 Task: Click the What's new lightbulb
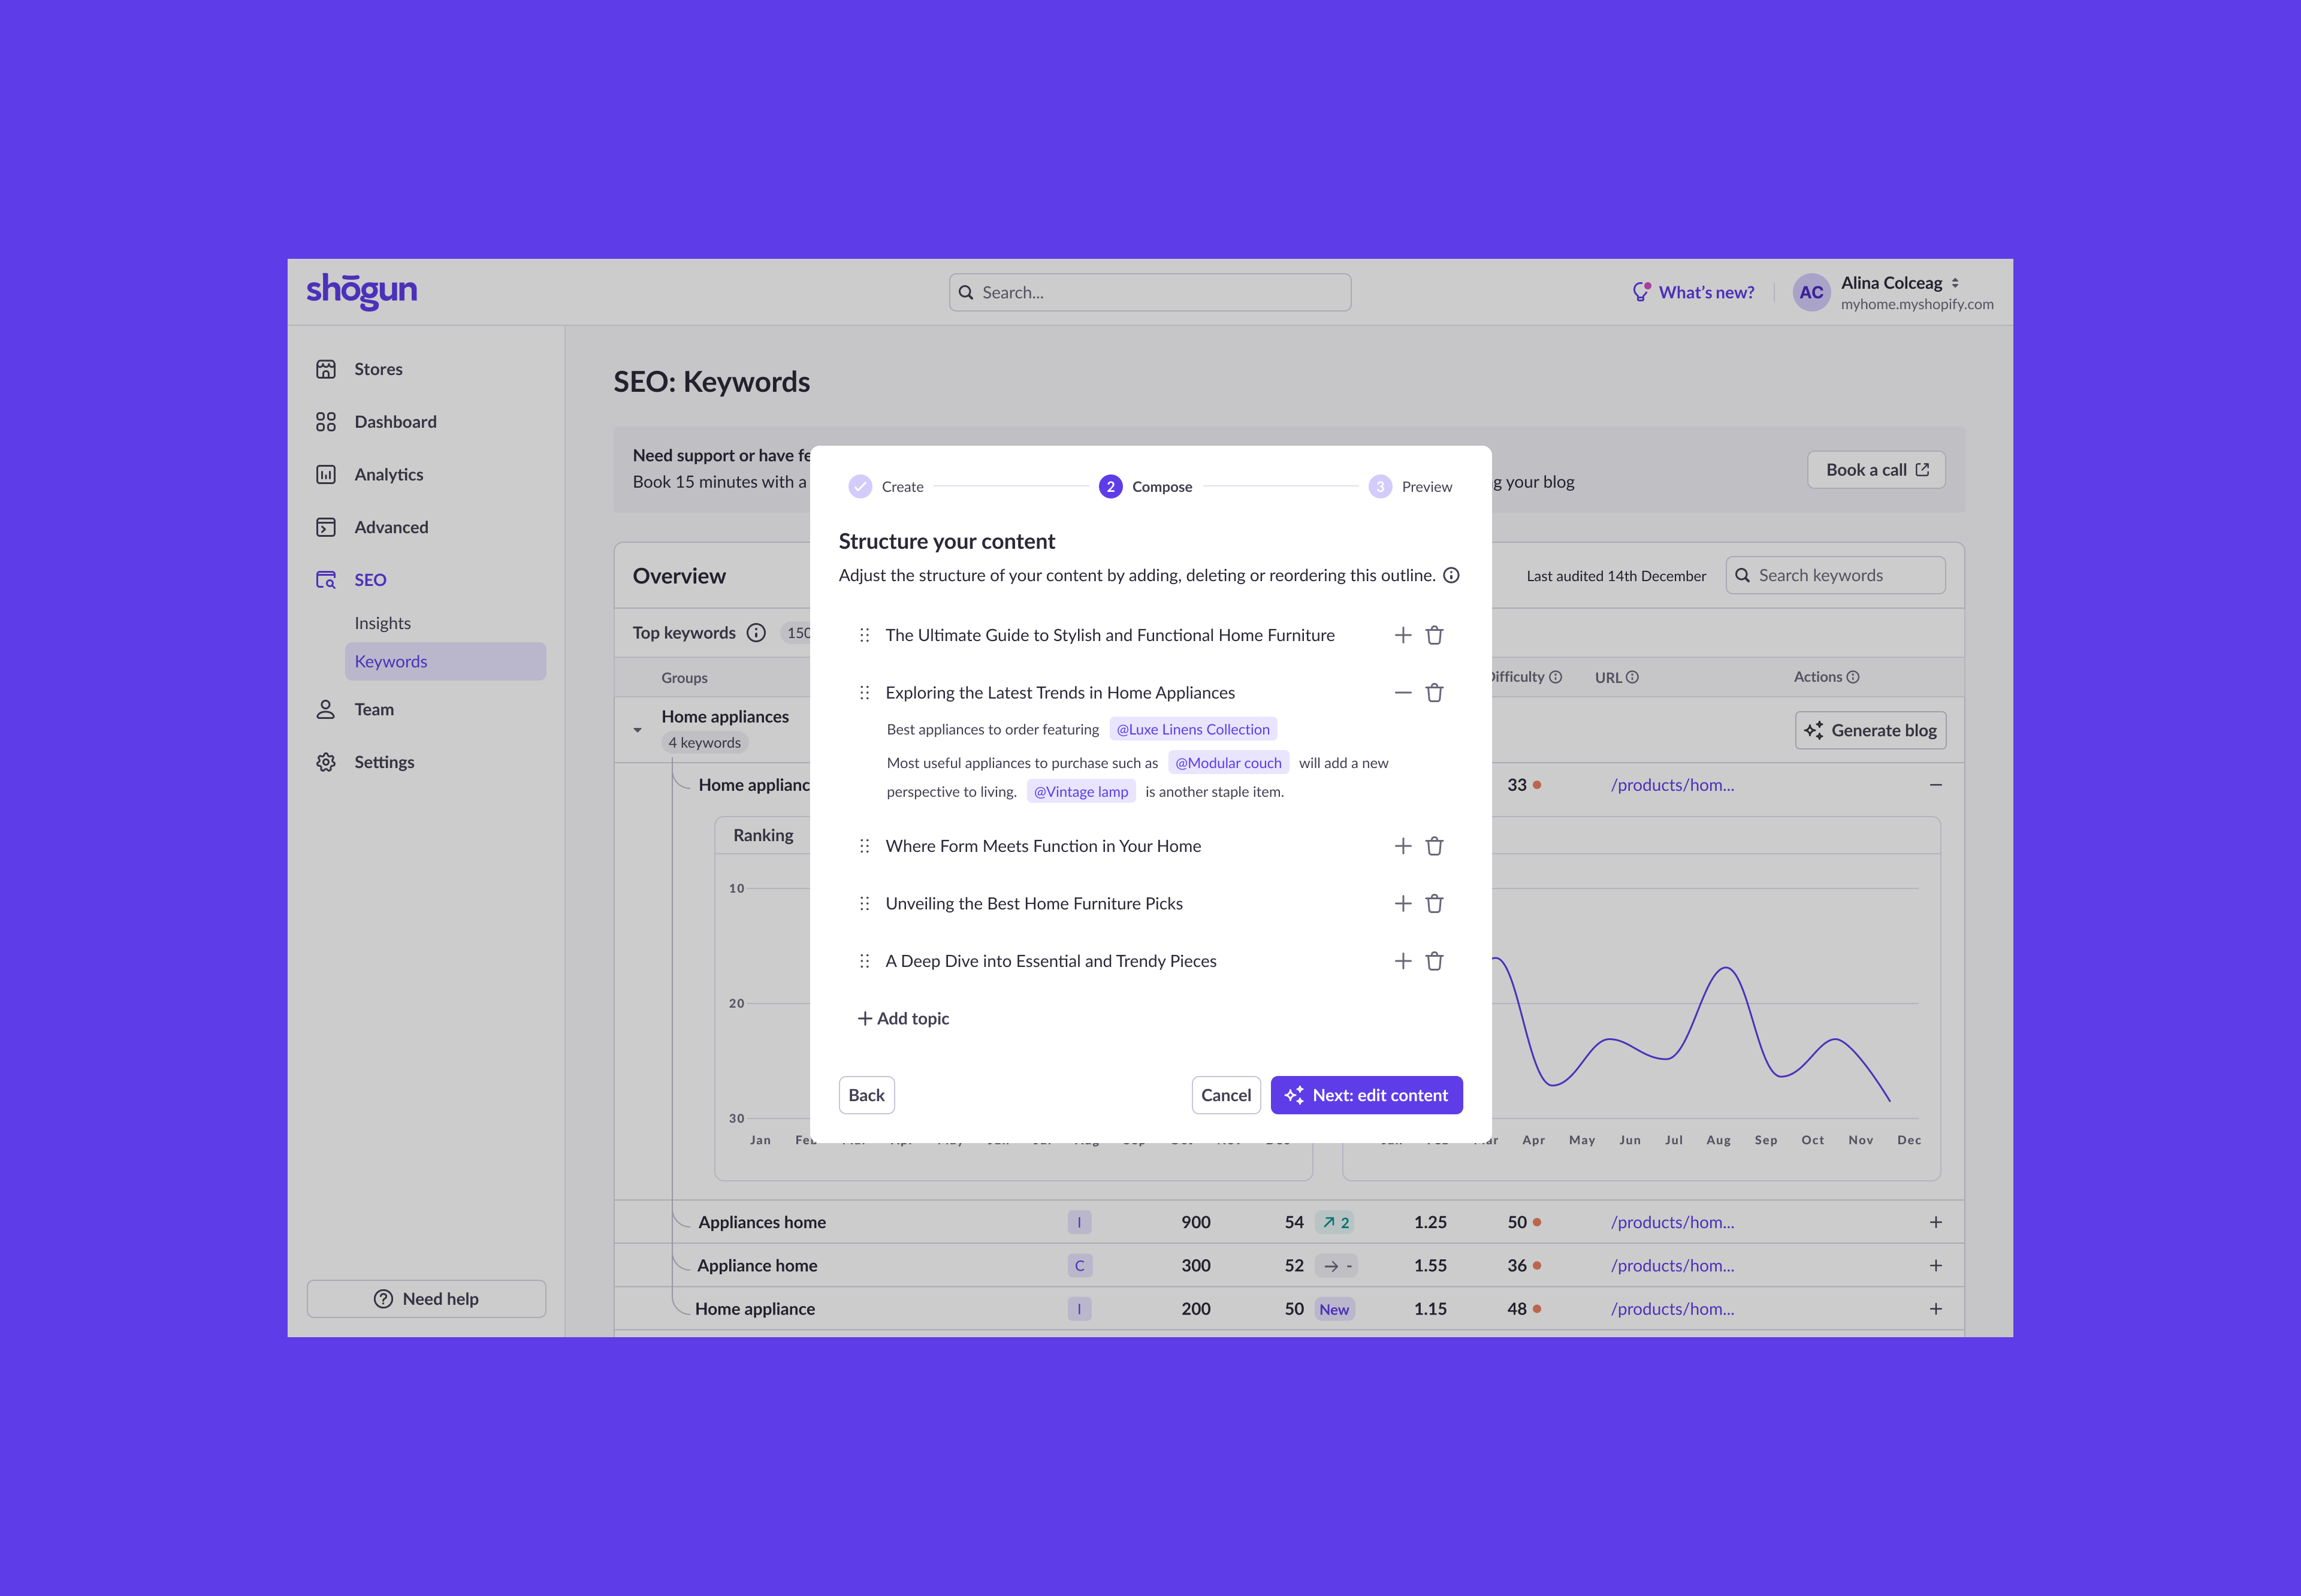1640,292
